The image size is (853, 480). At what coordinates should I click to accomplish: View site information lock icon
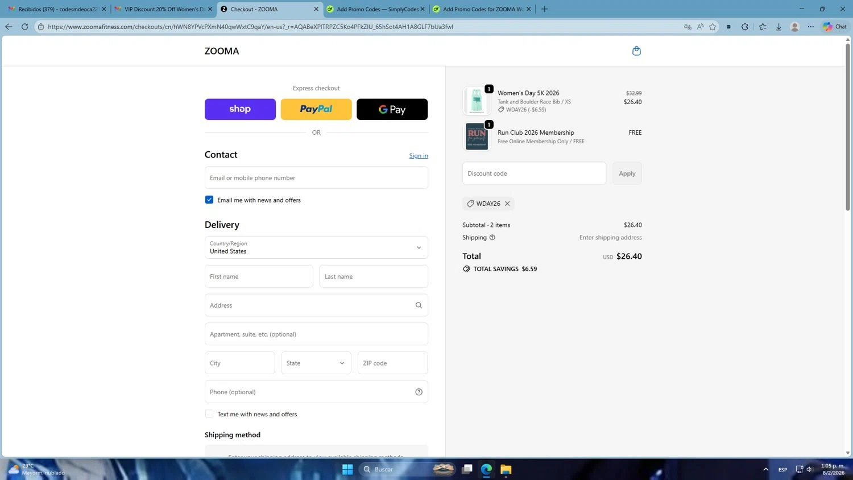point(41,27)
